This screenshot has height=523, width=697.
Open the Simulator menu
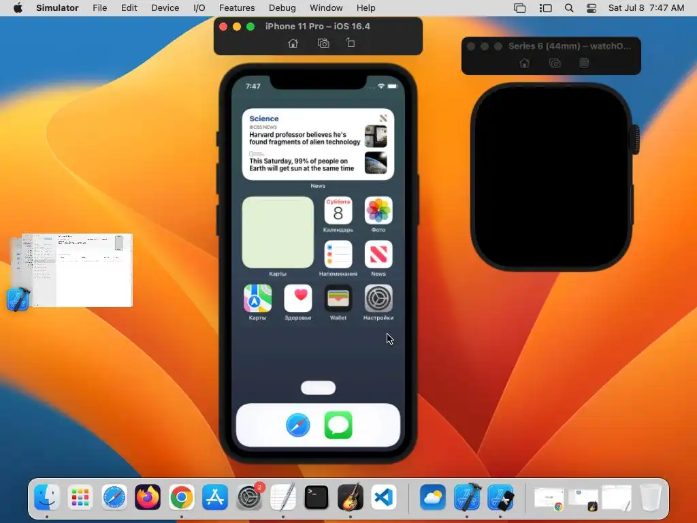tap(57, 8)
